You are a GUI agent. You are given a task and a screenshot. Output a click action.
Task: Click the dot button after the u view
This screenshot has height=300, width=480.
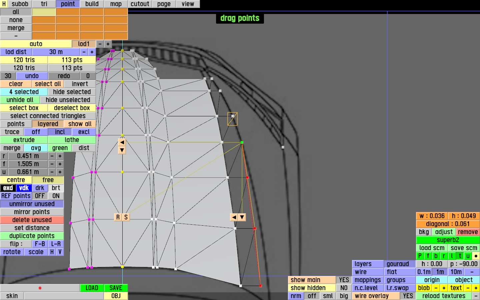tap(476, 256)
